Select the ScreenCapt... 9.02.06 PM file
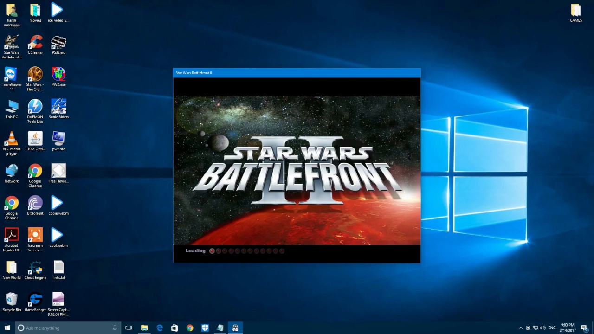The height and width of the screenshot is (334, 594). (x=58, y=304)
